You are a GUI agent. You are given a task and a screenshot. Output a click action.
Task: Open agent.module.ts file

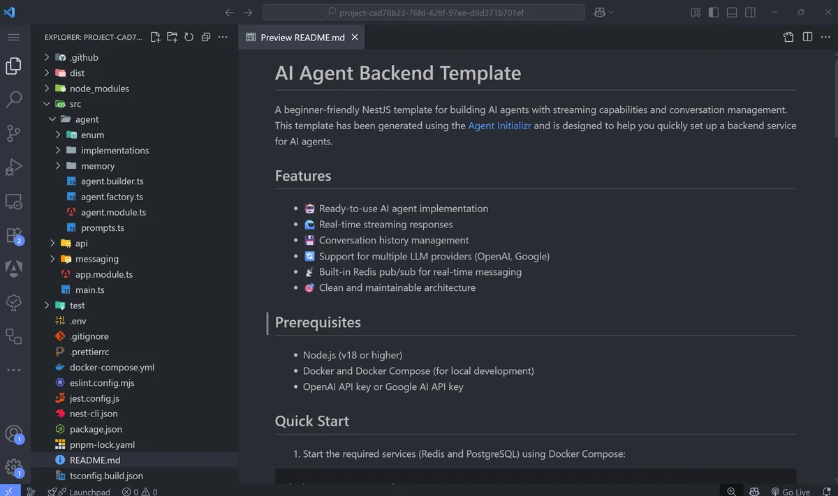tap(113, 212)
